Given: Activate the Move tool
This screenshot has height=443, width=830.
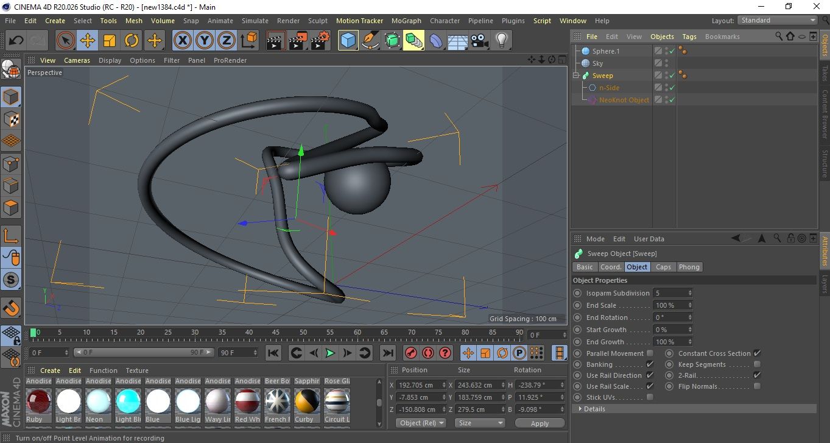Looking at the screenshot, I should [88, 41].
